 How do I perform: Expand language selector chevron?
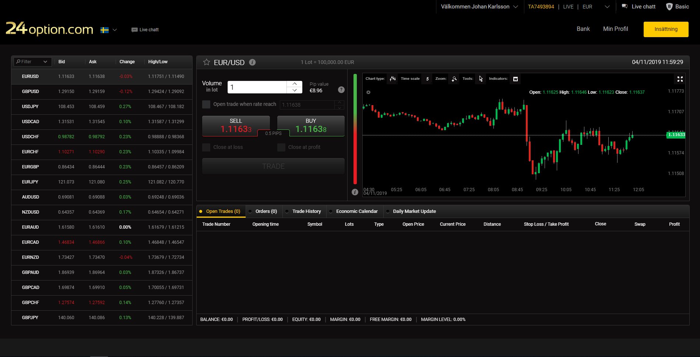coord(115,30)
